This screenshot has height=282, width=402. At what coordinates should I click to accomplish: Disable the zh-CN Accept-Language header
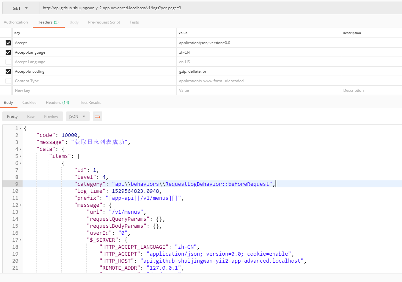coord(8,52)
